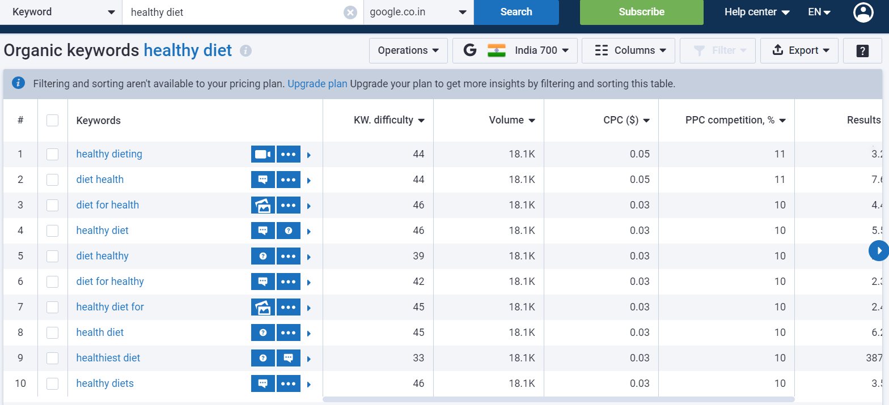Open the Operations menu
Viewport: 889px width, 405px height.
[408, 50]
